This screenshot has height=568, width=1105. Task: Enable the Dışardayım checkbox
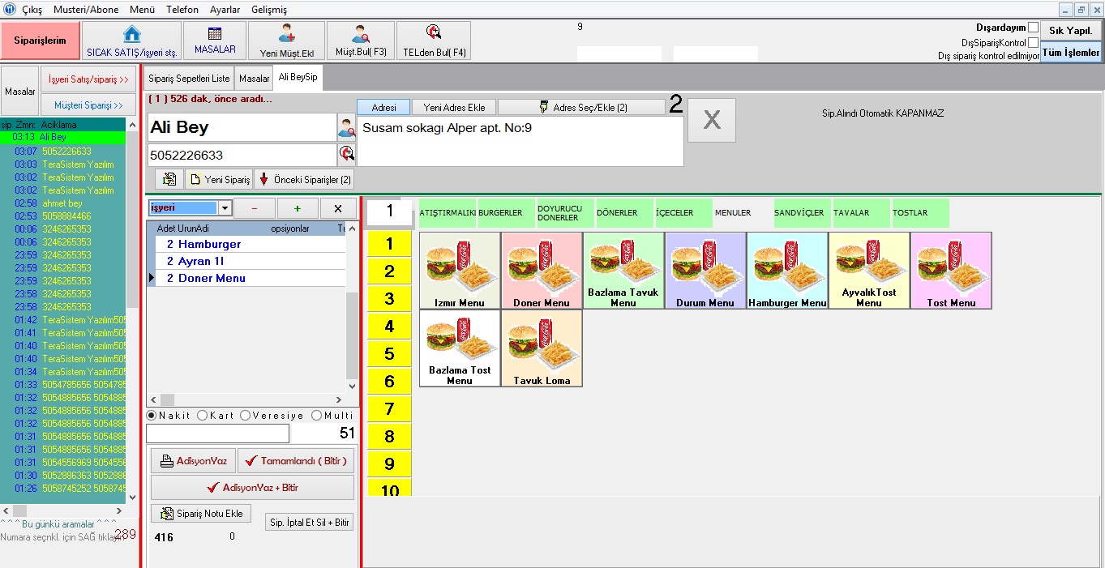point(1033,28)
